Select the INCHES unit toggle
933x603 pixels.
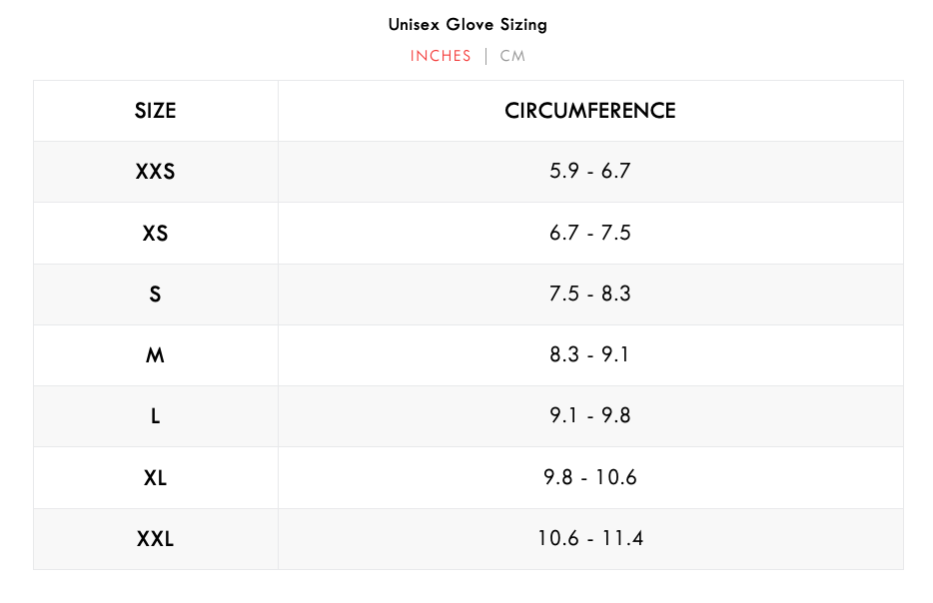(441, 56)
